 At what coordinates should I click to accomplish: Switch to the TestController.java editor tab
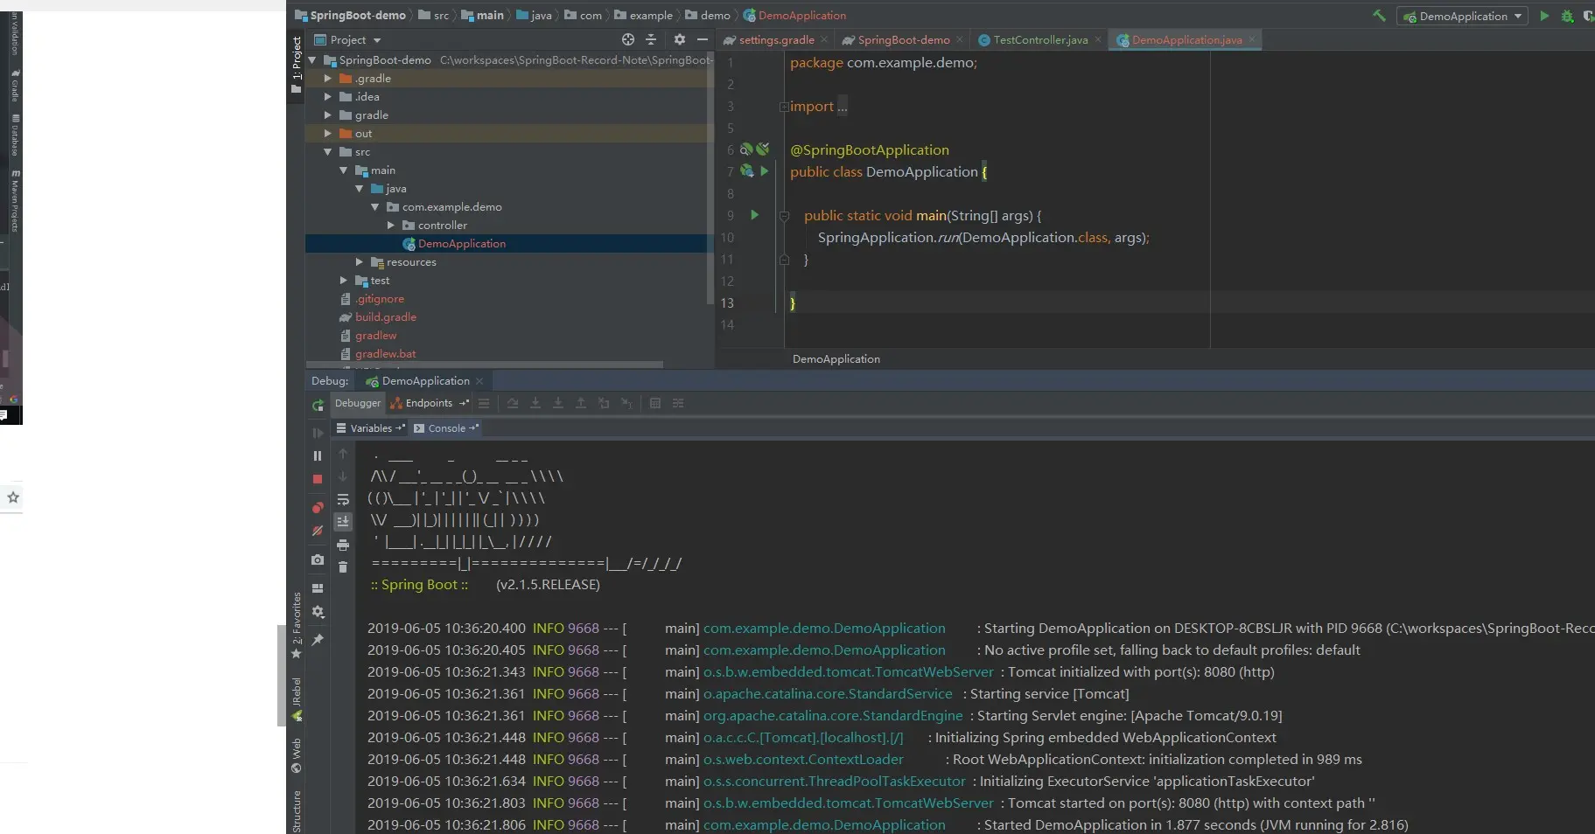point(1039,40)
